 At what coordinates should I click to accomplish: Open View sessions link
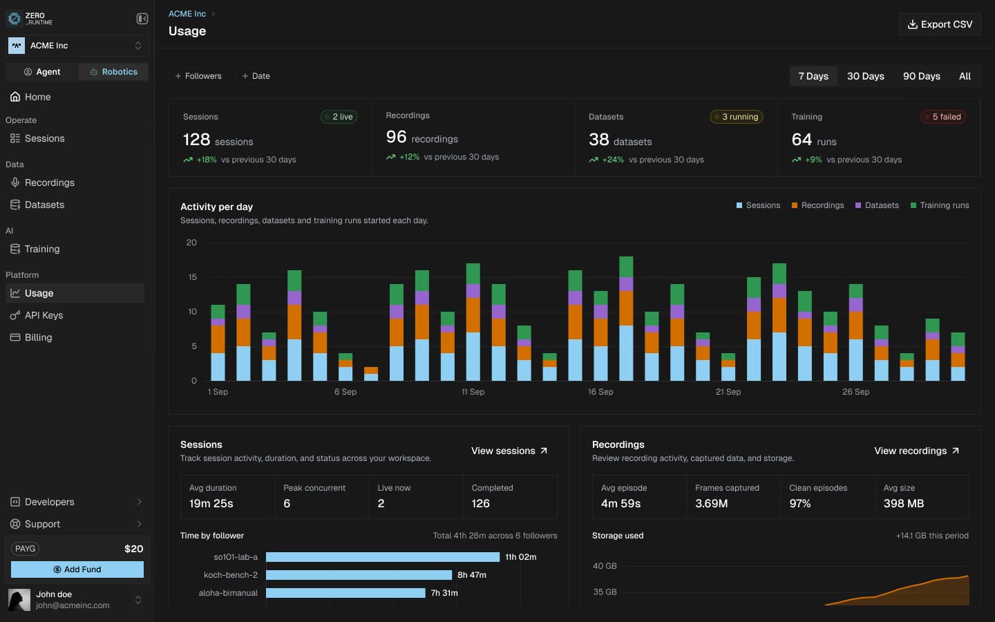pos(509,451)
